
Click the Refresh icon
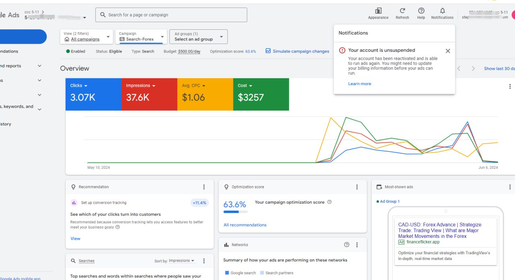(402, 11)
